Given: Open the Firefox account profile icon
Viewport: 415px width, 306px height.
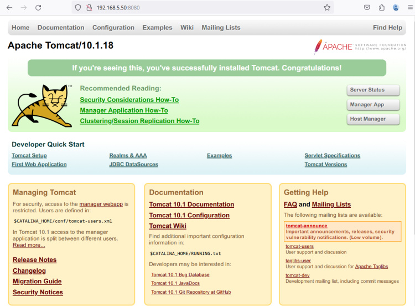Looking at the screenshot, I should 396,8.
